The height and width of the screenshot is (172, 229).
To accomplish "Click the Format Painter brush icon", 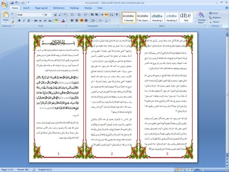I will [x=12, y=22].
